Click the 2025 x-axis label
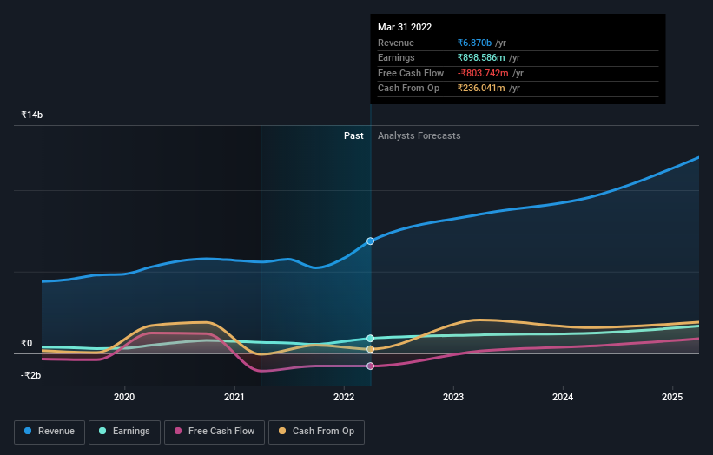The width and height of the screenshot is (713, 455). [672, 398]
